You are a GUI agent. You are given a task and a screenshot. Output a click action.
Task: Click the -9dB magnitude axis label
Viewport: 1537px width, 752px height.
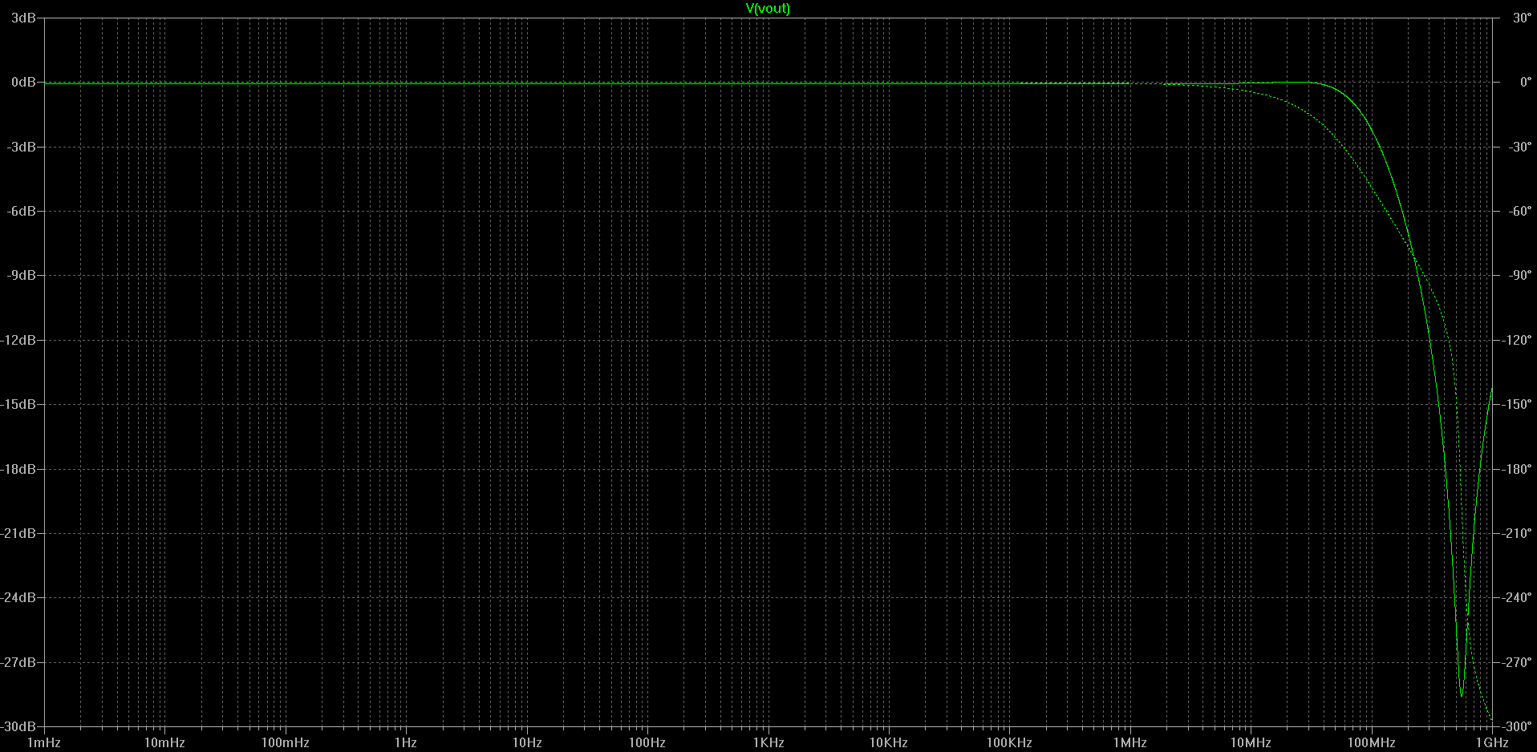[x=21, y=275]
